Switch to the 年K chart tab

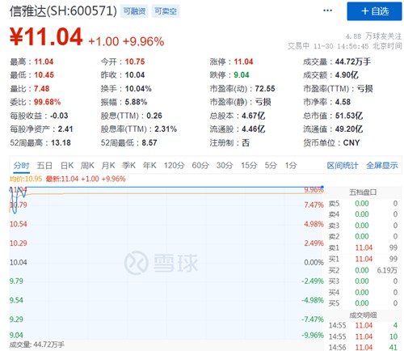tap(149, 165)
